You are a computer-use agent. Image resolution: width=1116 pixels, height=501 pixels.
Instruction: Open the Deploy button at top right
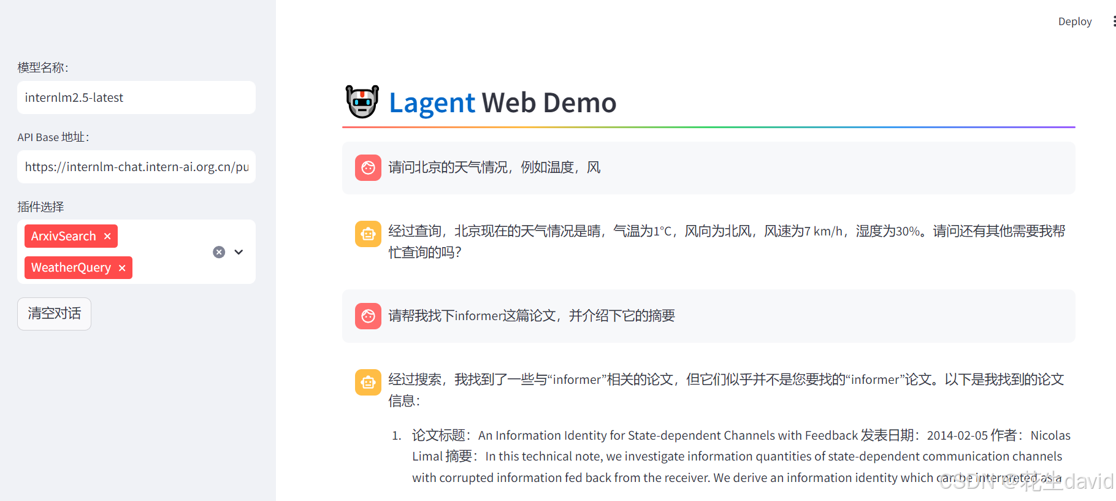click(1074, 21)
